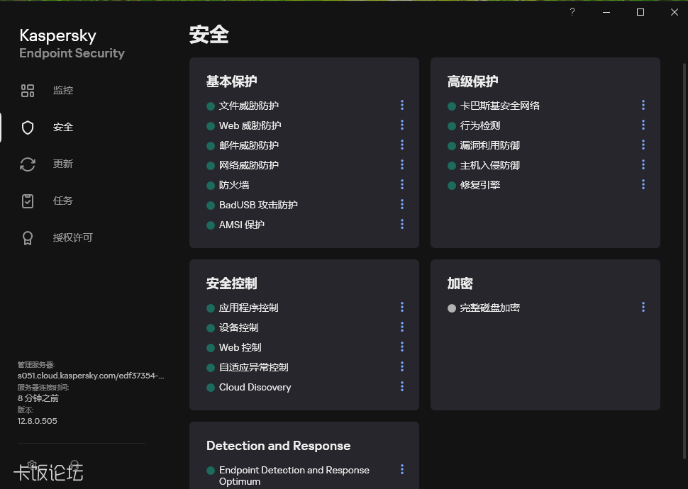The image size is (688, 489).
Task: Select the 安全 shield icon in sidebar
Action: (28, 128)
